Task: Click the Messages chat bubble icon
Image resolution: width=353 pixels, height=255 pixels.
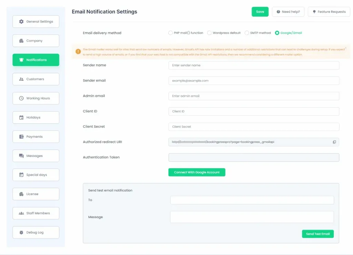Action: (x=21, y=156)
